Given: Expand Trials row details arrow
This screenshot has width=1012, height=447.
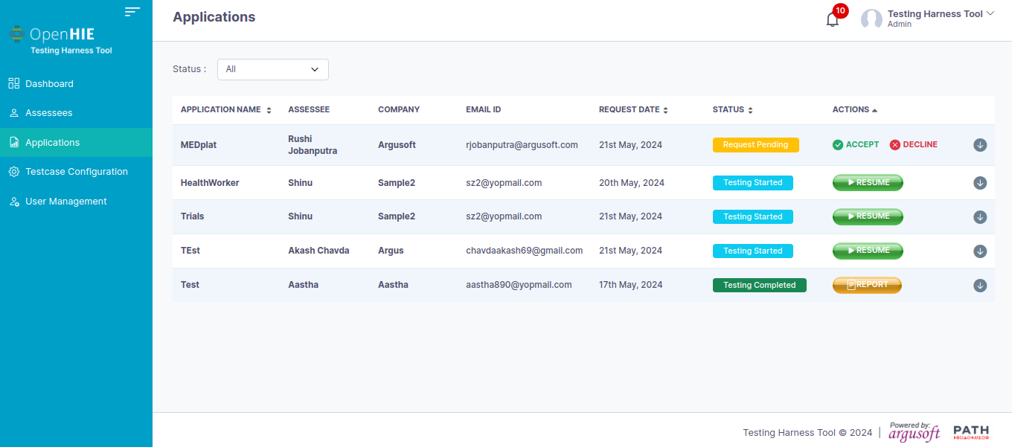Looking at the screenshot, I should coord(980,217).
